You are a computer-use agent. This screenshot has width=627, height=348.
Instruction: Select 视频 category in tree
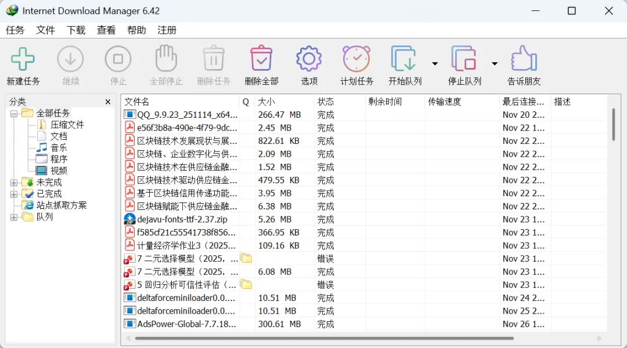pos(59,171)
